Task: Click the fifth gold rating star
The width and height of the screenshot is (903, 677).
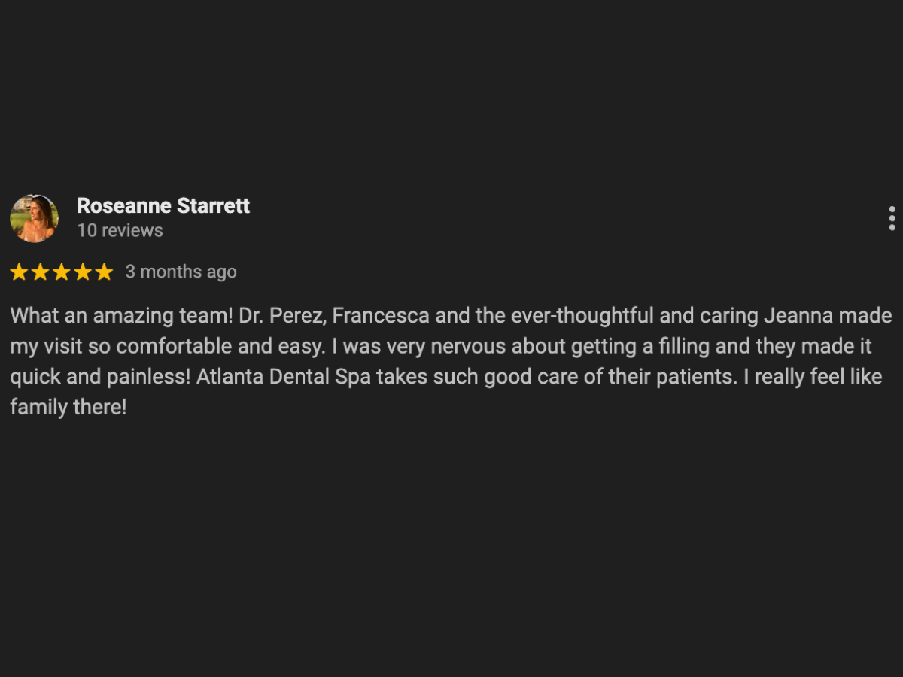Action: coord(104,272)
